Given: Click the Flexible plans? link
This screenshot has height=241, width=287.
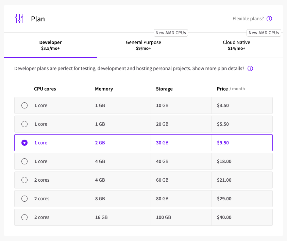Looking at the screenshot, I should pyautogui.click(x=248, y=19).
